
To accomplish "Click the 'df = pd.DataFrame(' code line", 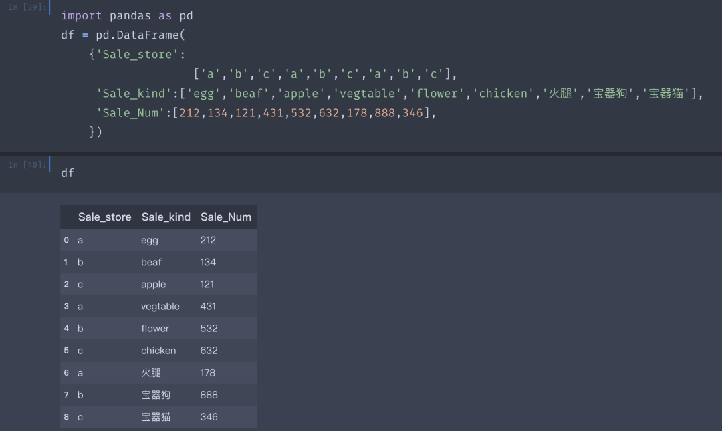I will (x=119, y=35).
